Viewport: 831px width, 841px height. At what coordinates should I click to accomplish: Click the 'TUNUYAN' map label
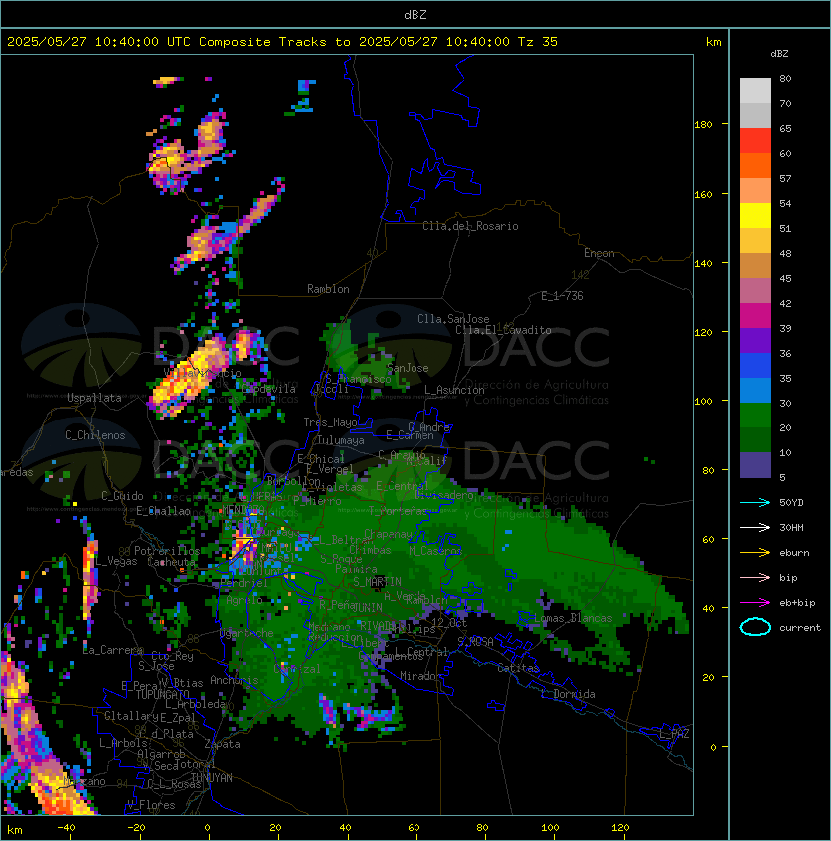tap(212, 778)
